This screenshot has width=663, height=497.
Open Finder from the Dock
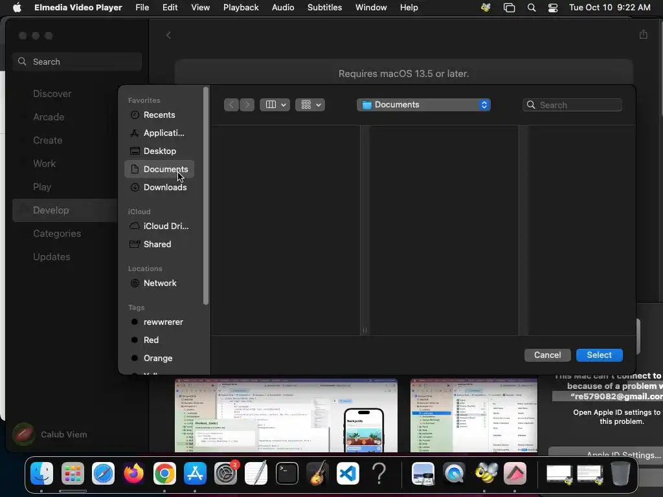42,473
